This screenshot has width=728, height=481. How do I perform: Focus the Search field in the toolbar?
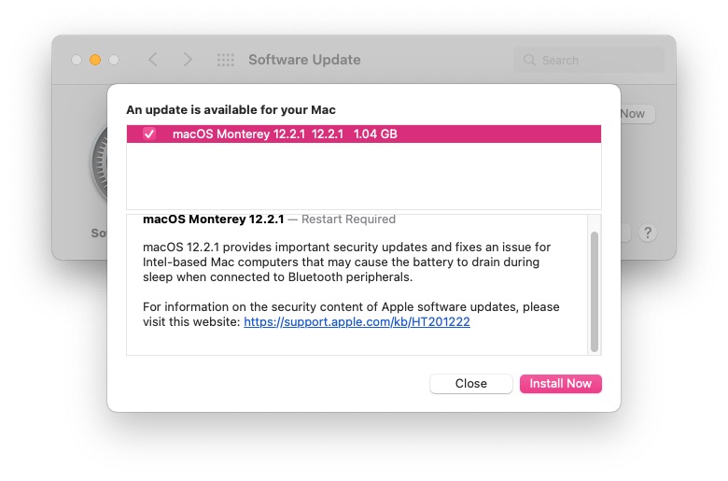tap(597, 60)
